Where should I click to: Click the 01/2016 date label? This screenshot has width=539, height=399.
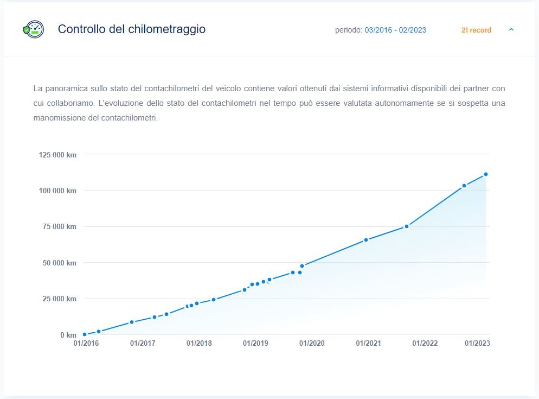86,343
